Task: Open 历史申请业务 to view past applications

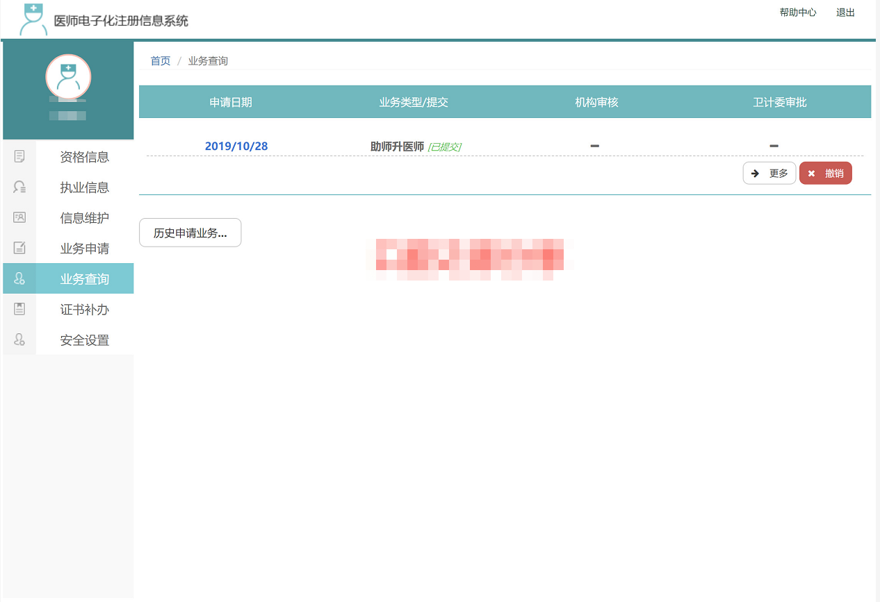Action: coord(190,233)
